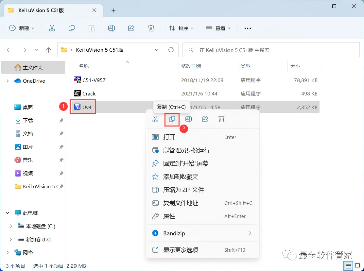Screen dimensions: 364x271
Task: Open 主文件夹 in the sidebar
Action: click(33, 67)
